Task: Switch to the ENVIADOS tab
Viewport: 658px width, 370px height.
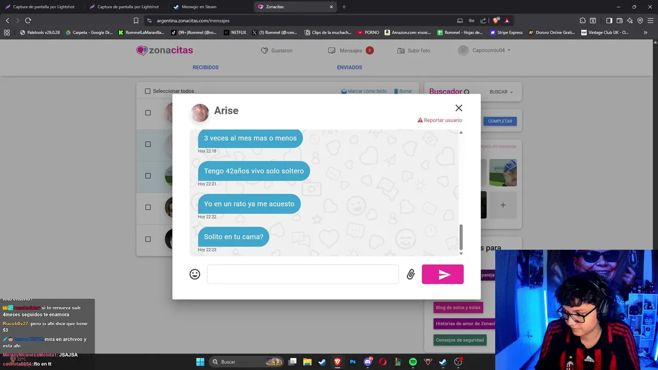Action: (350, 67)
